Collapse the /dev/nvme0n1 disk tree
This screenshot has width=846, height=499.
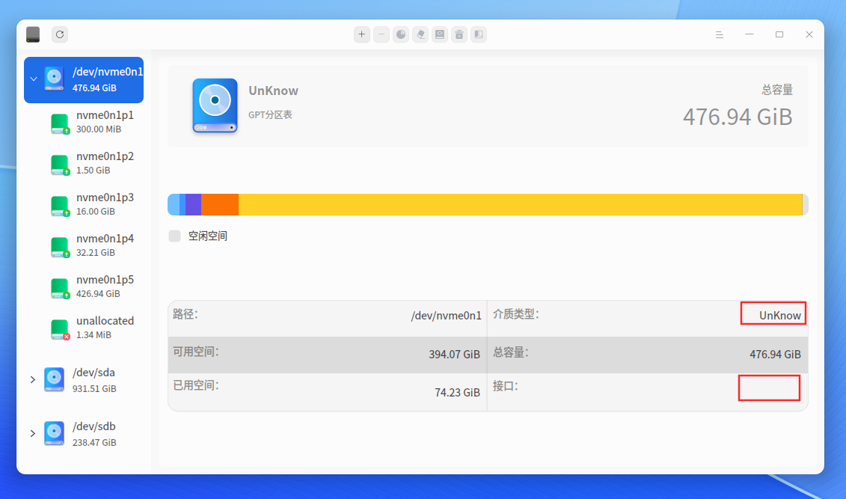[x=34, y=79]
